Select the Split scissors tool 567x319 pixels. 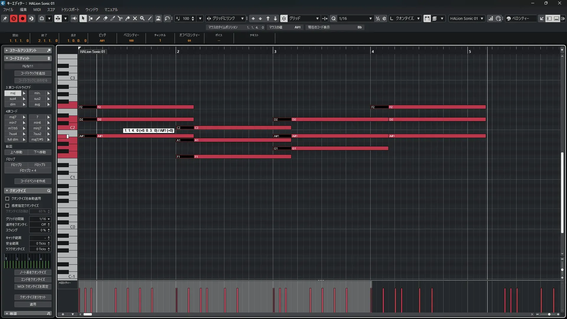click(x=120, y=18)
